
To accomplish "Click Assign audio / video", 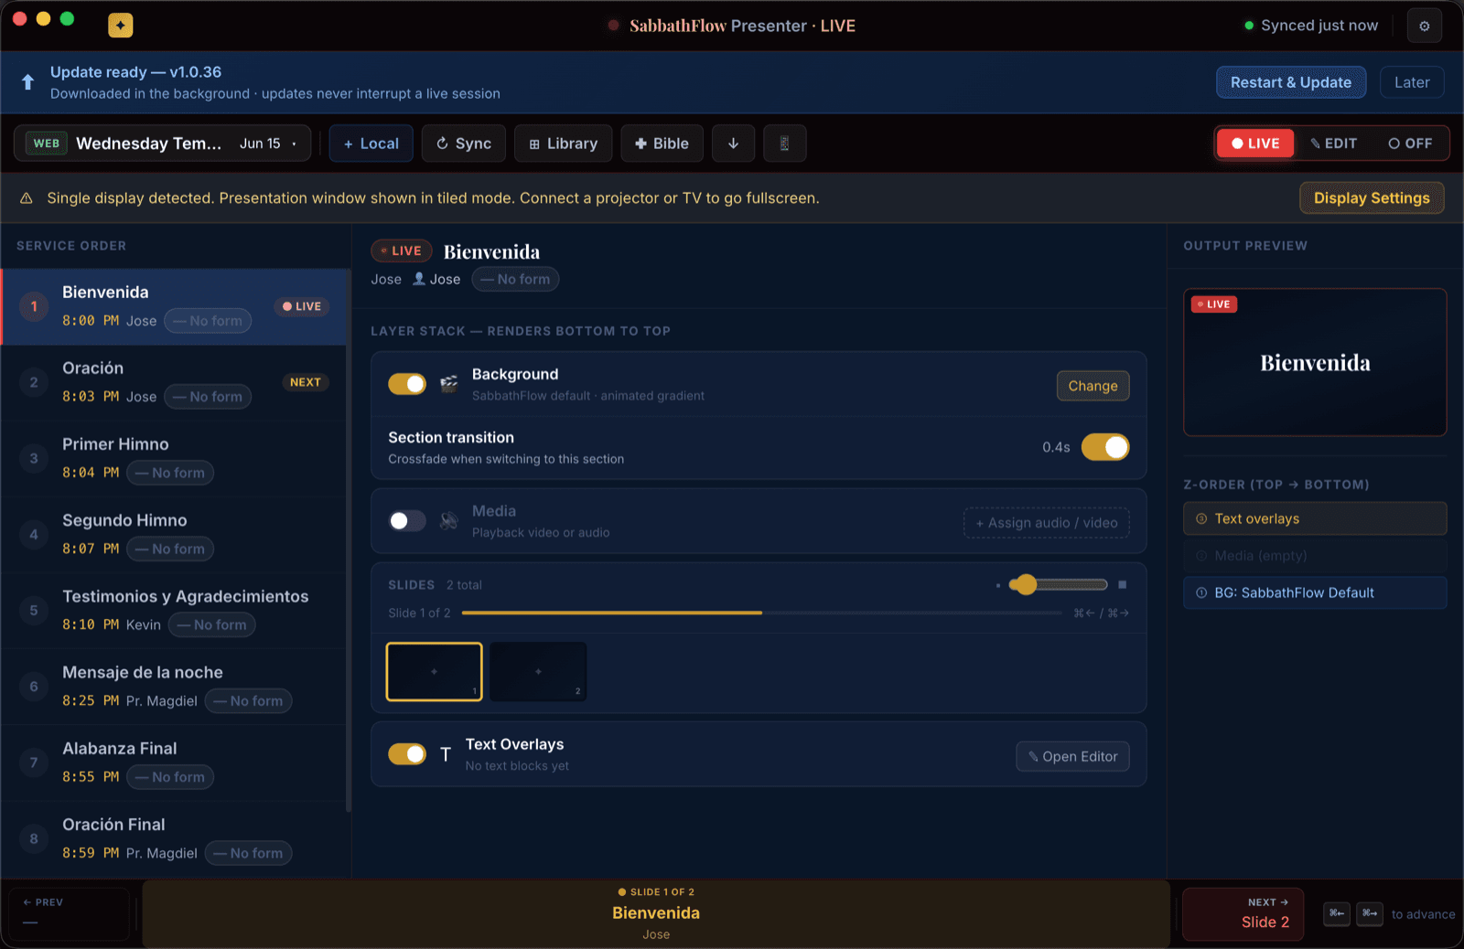I will click(x=1047, y=523).
